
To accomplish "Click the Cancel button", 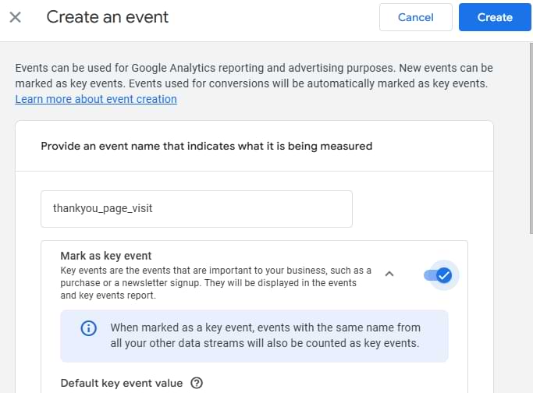I will point(416,17).
